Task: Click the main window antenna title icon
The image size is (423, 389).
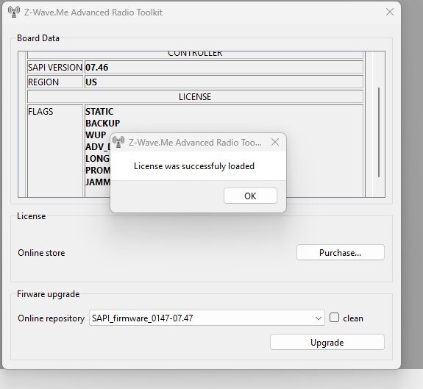Action: click(13, 12)
